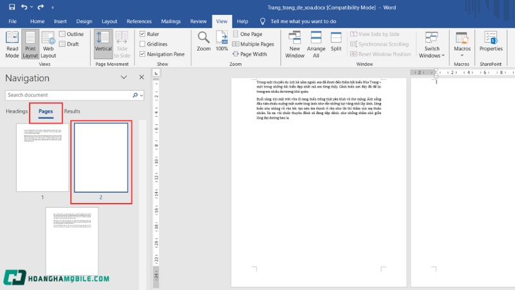Open Navigation pane options arrow
Image resolution: width=515 pixels, height=290 pixels.
pos(124,77)
